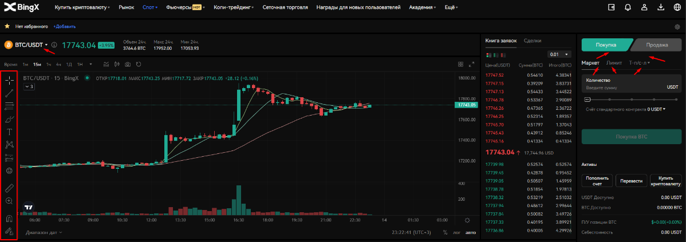Open the wallet assets icon in header
This screenshot has height=242, width=686.
coord(612,7)
